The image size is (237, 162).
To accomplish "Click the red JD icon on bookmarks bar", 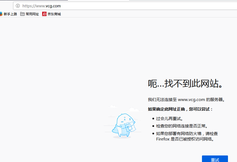I will pyautogui.click(x=44, y=14).
